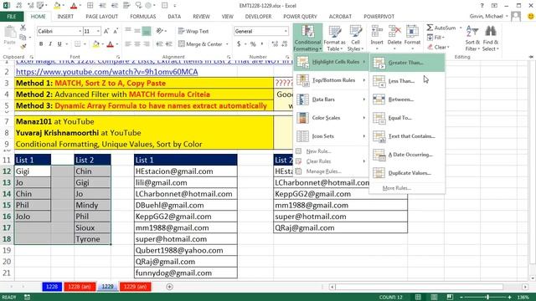Screen dimensions: 536x301
Task: Toggle Italic formatting
Action: coord(50,44)
